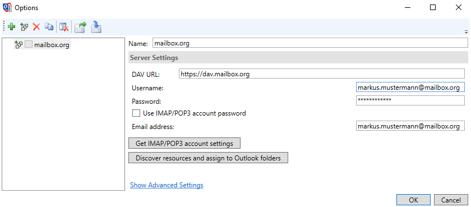This screenshot has width=471, height=207.
Task: Delete selected profile with red X
Action: pyautogui.click(x=36, y=27)
